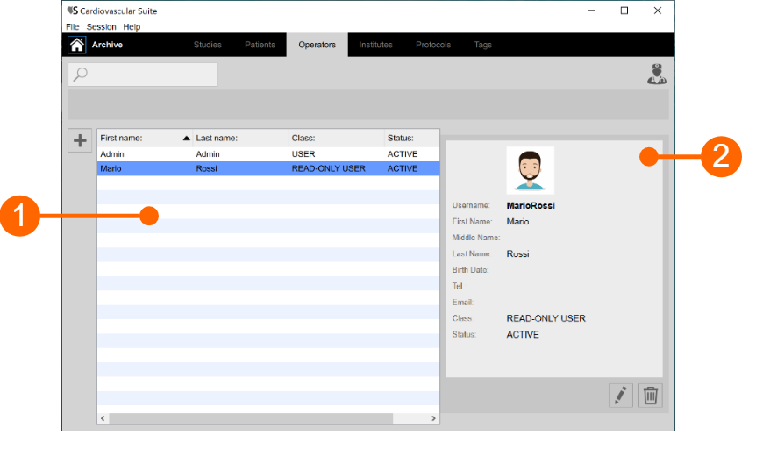Click the horizontal scrollbar right arrow

click(x=433, y=419)
